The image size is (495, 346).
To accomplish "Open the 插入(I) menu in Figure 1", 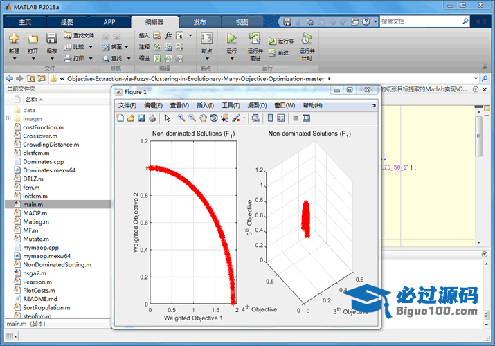I will click(205, 105).
